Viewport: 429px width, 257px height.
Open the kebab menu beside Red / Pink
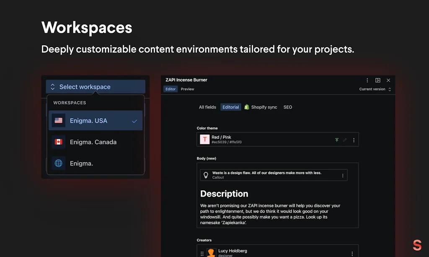(x=354, y=140)
